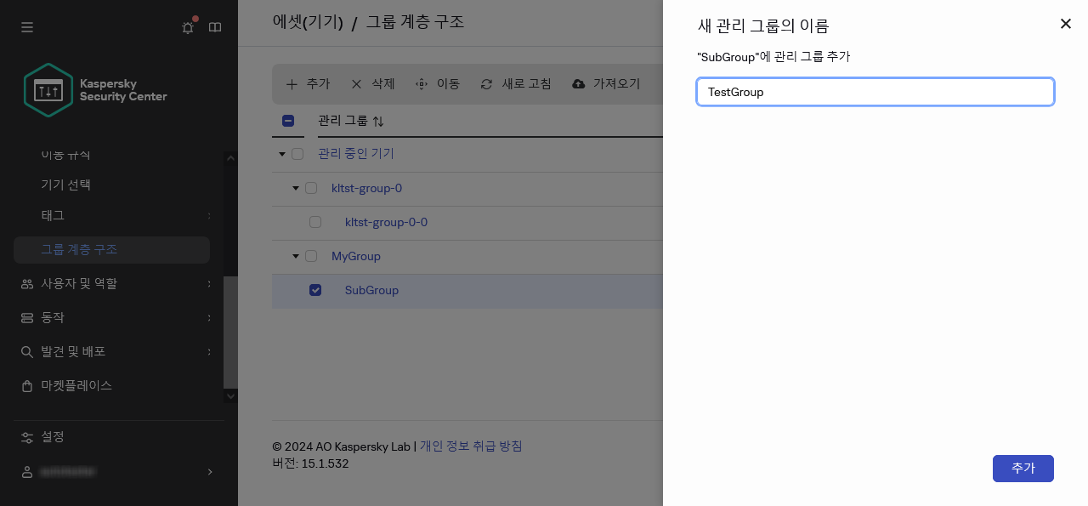Screen dimensions: 1088x506
Task: Collapse the kltst-group-0 group
Action: point(296,188)
